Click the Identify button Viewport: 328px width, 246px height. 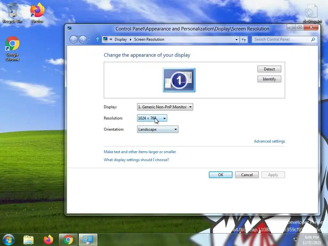269,79
